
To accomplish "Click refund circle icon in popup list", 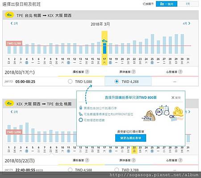I will [x=81, y=120].
